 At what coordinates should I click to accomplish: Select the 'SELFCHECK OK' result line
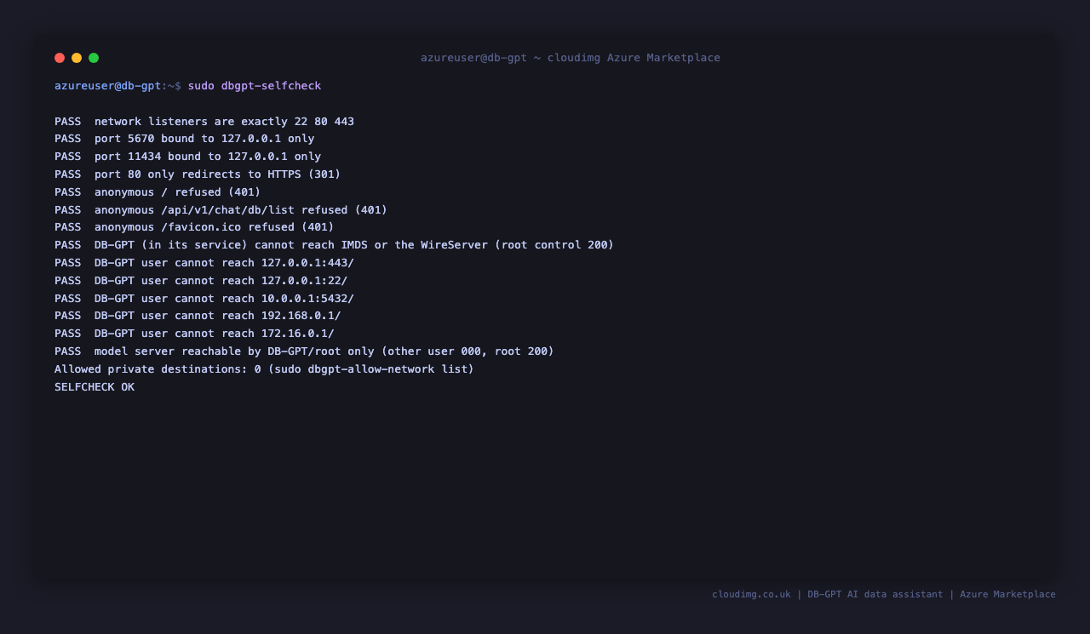click(x=95, y=387)
